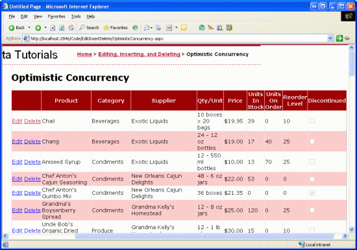Click the green Go arrow button
The image size is (357, 250).
[339, 38]
